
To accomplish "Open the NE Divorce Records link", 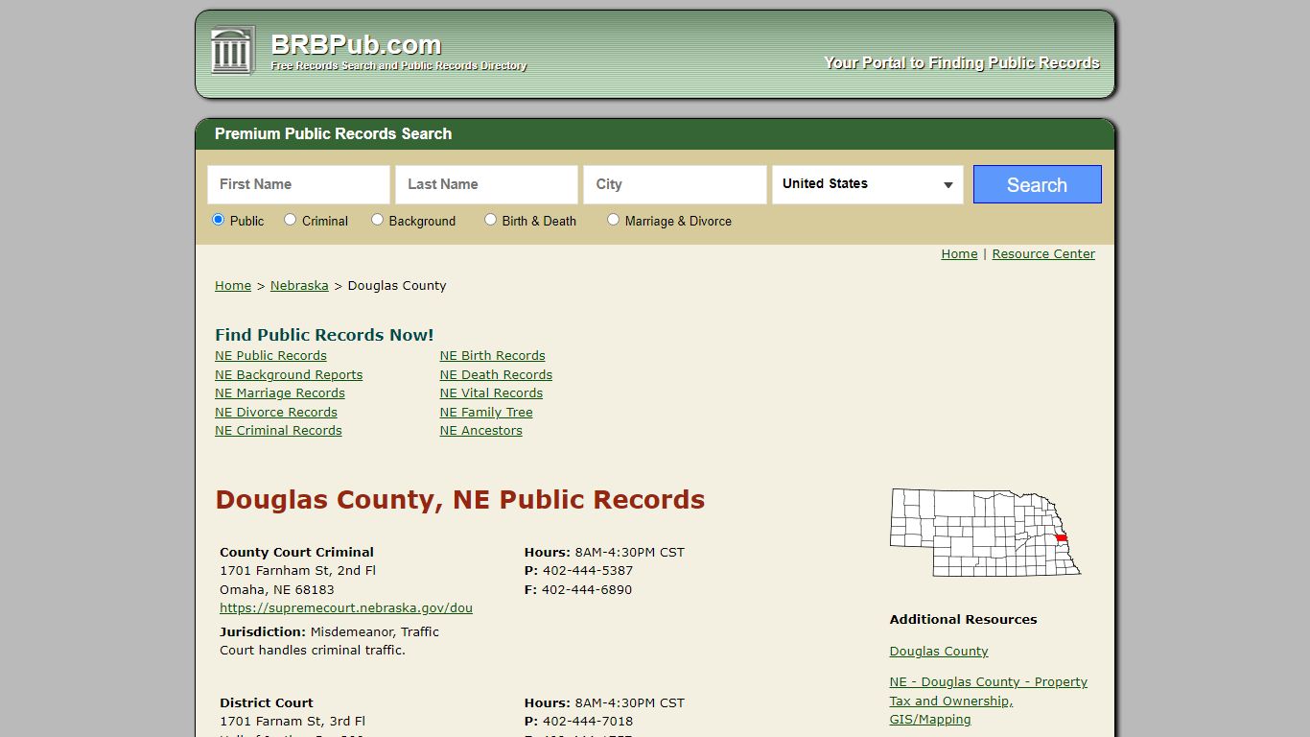I will coord(276,413).
